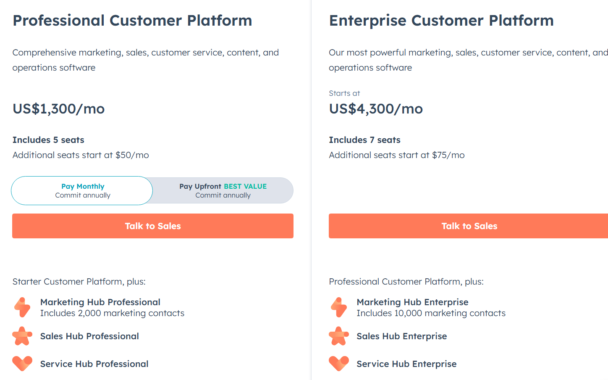Click the Marketing Hub Professional bolt icon

pyautogui.click(x=22, y=307)
